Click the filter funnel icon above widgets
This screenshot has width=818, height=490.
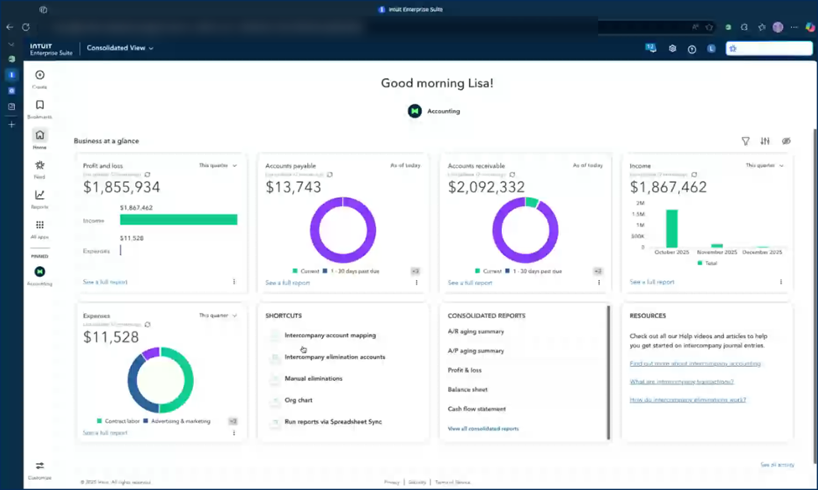pyautogui.click(x=745, y=141)
